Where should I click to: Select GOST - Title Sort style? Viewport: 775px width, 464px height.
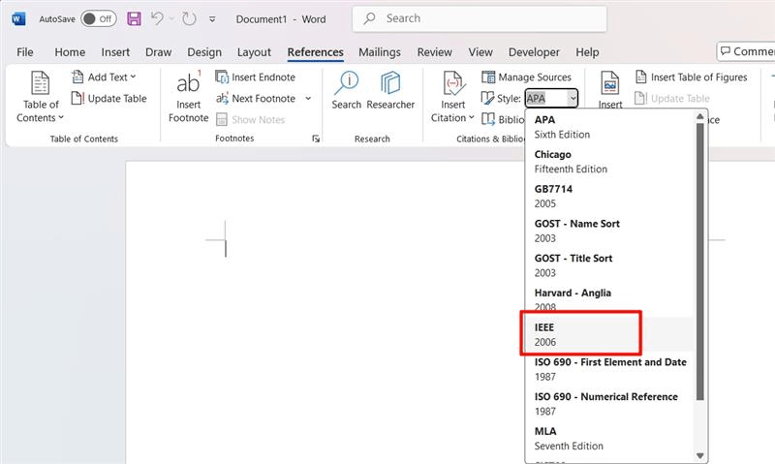609,265
